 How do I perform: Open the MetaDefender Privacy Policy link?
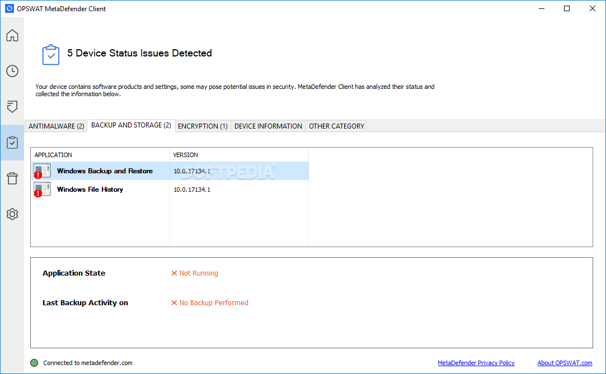[x=476, y=363]
